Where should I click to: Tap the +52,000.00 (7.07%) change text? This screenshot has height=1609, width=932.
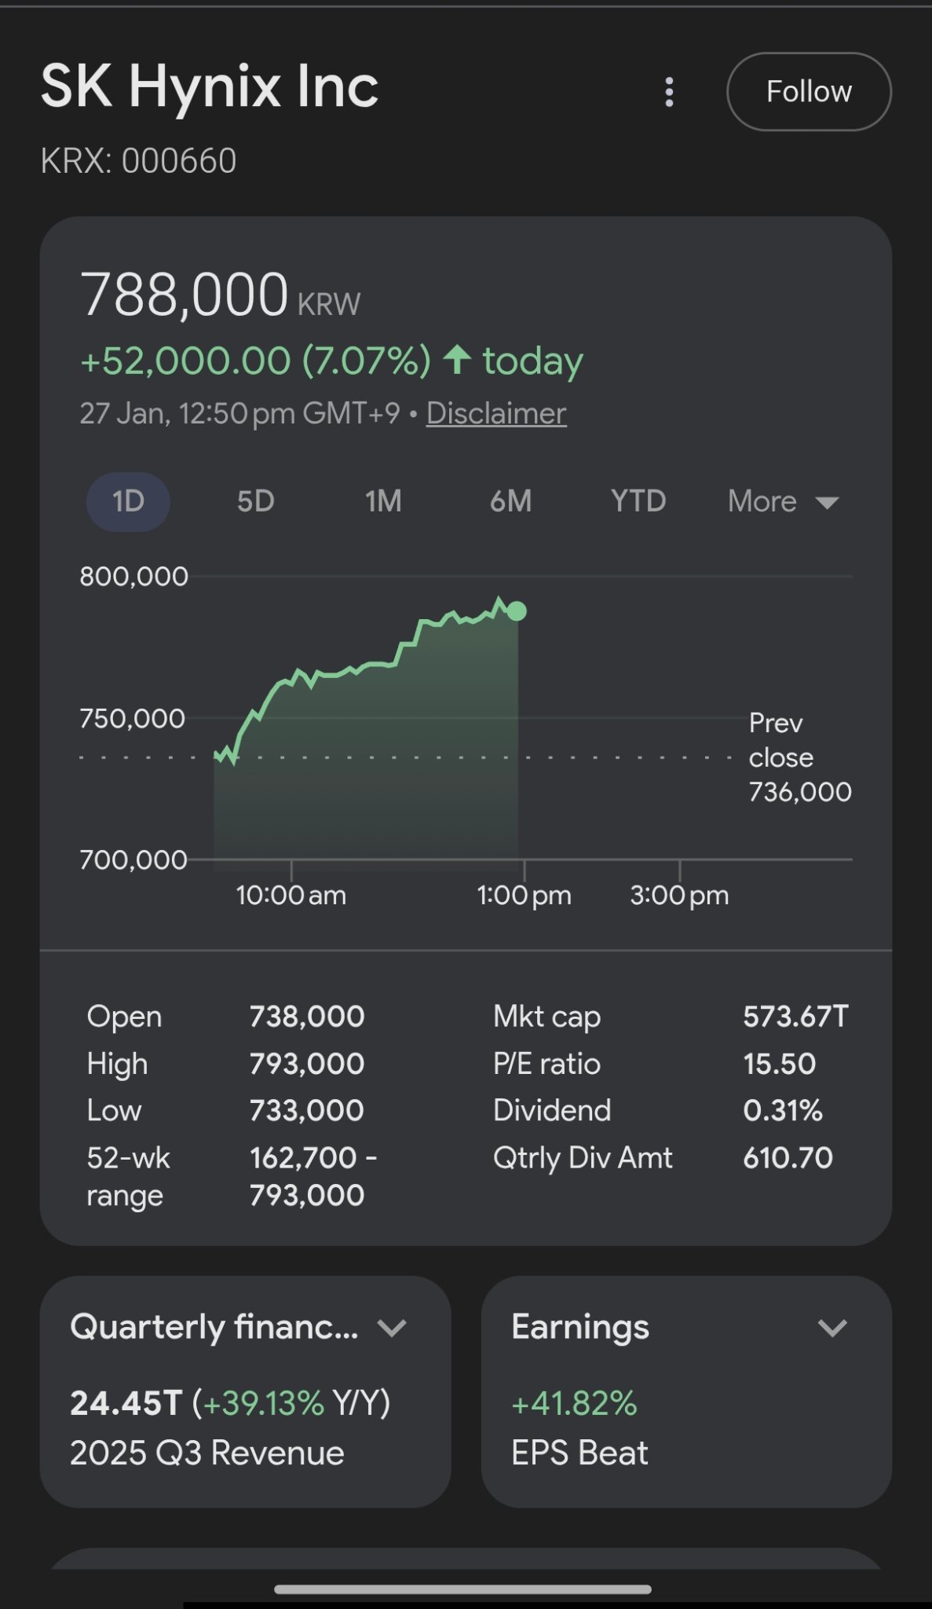[256, 361]
